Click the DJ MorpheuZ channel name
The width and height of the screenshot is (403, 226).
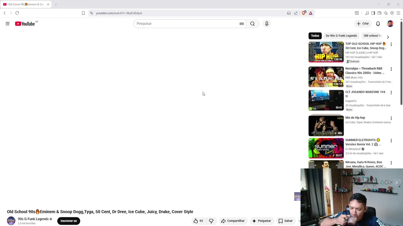[x=353, y=149]
